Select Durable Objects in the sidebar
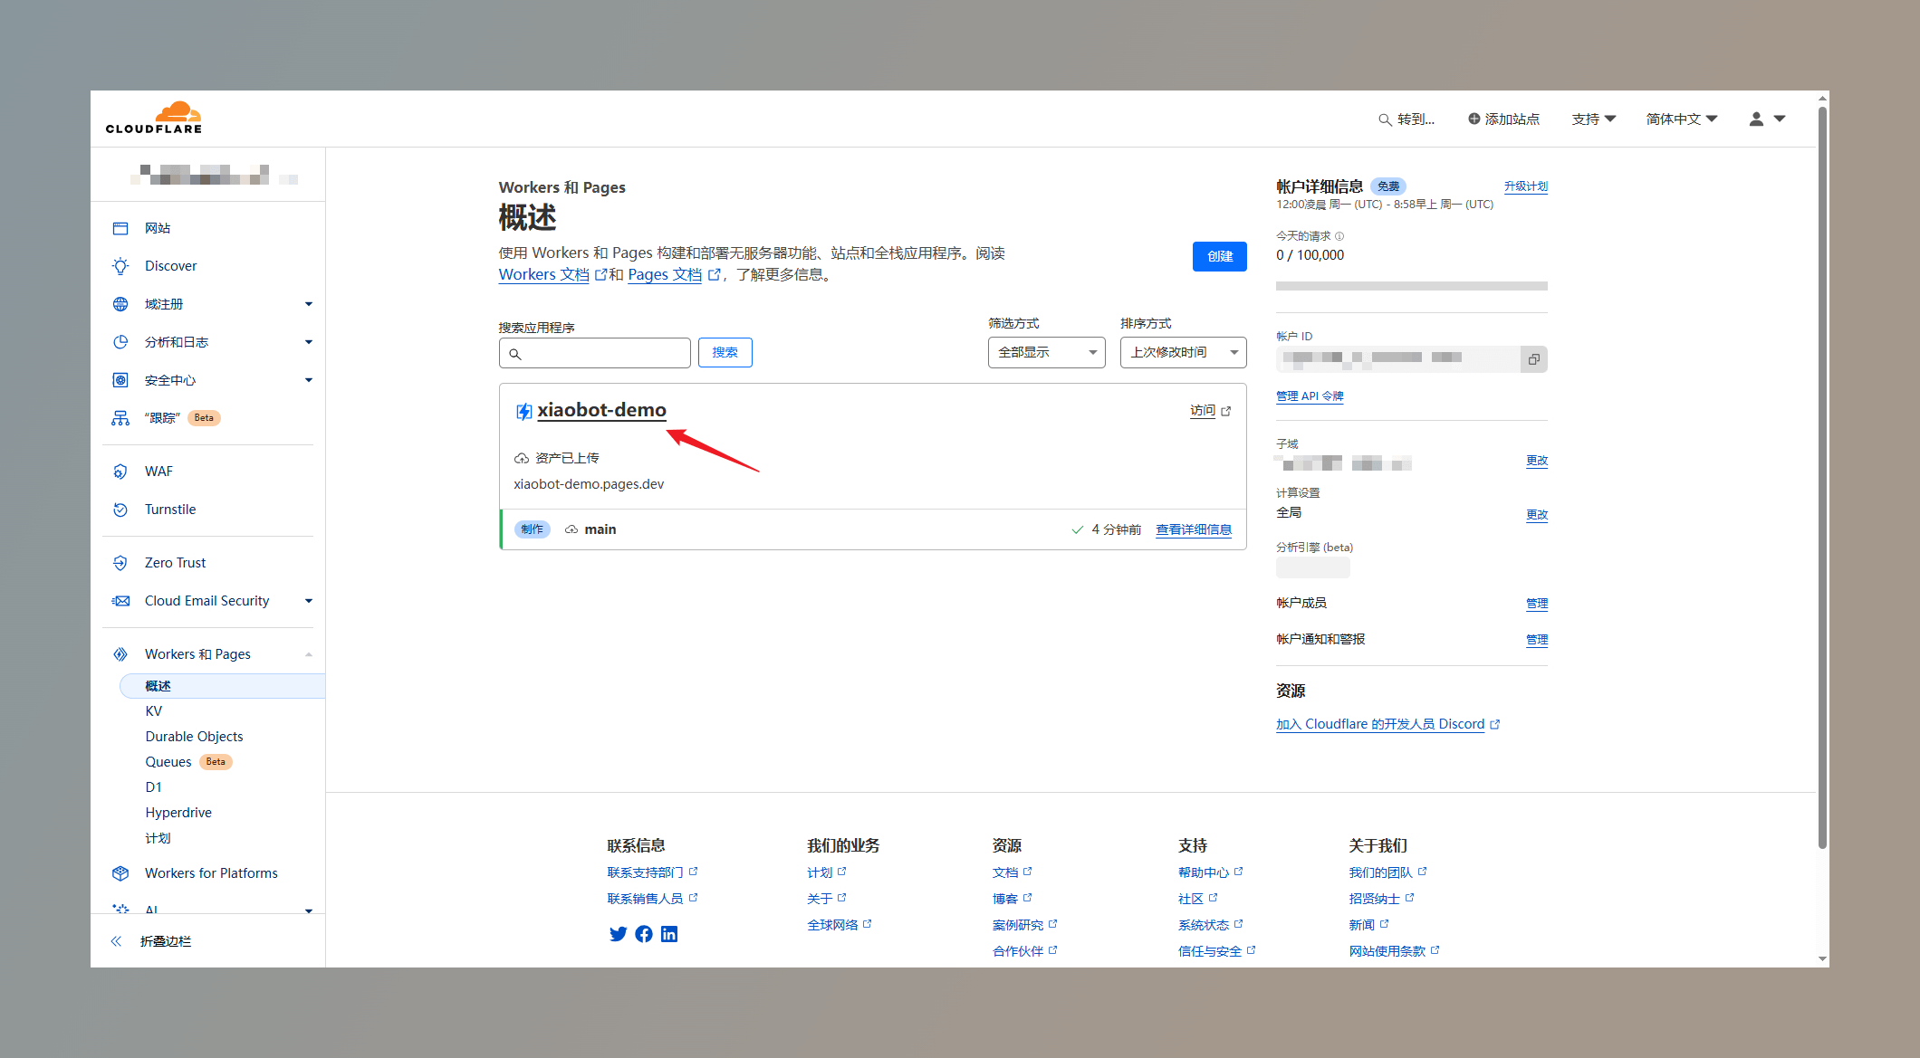Viewport: 1920px width, 1058px height. pyautogui.click(x=194, y=737)
